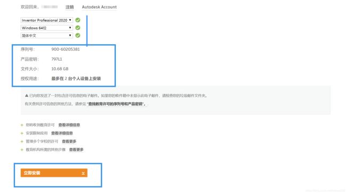The width and height of the screenshot is (347, 194).
Task: Select the serial number 900-60205381
Action: [66, 49]
